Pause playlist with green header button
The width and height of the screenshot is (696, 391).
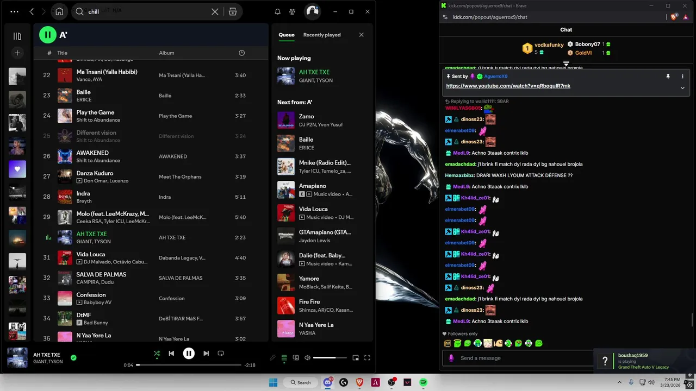tap(48, 35)
